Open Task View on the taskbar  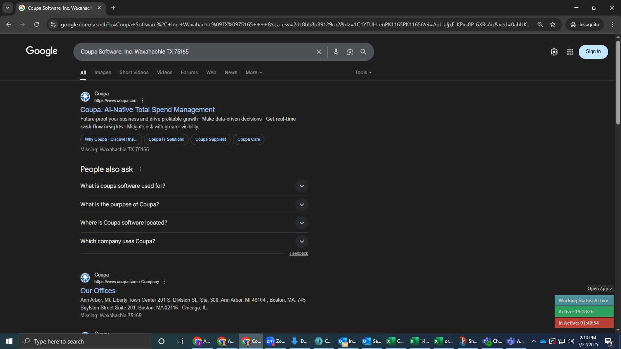(180, 341)
